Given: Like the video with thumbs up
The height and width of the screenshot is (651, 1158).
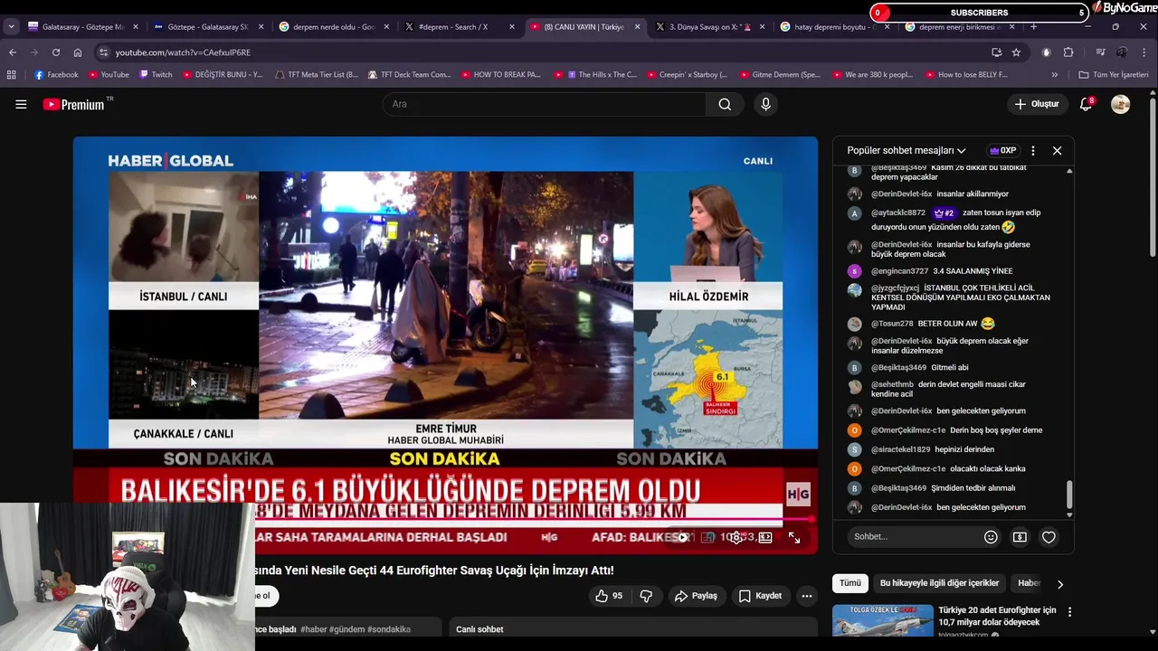Looking at the screenshot, I should pyautogui.click(x=608, y=596).
